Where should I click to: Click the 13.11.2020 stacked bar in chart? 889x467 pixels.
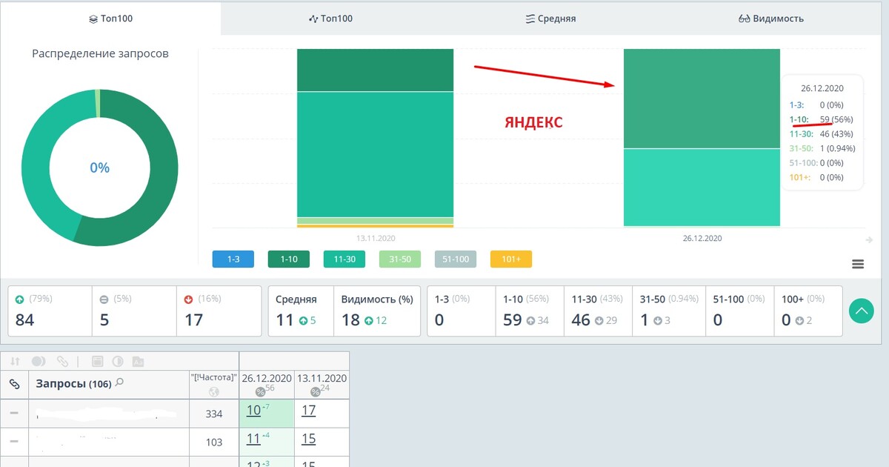[x=375, y=138]
